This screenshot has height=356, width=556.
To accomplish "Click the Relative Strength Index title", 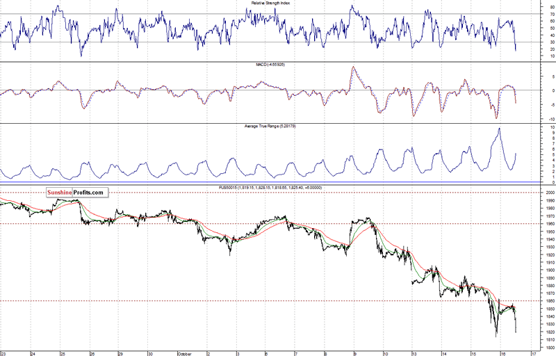I will [277, 3].
